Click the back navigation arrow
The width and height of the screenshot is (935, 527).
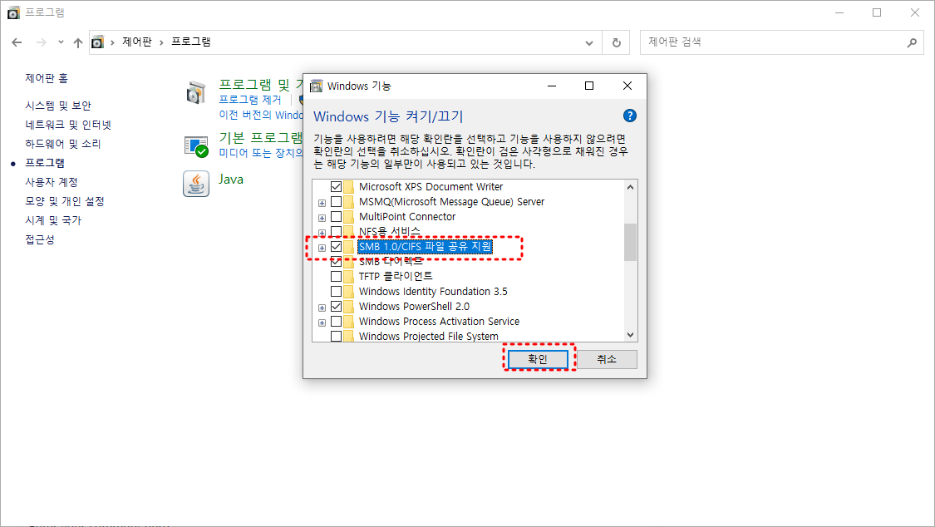(17, 42)
